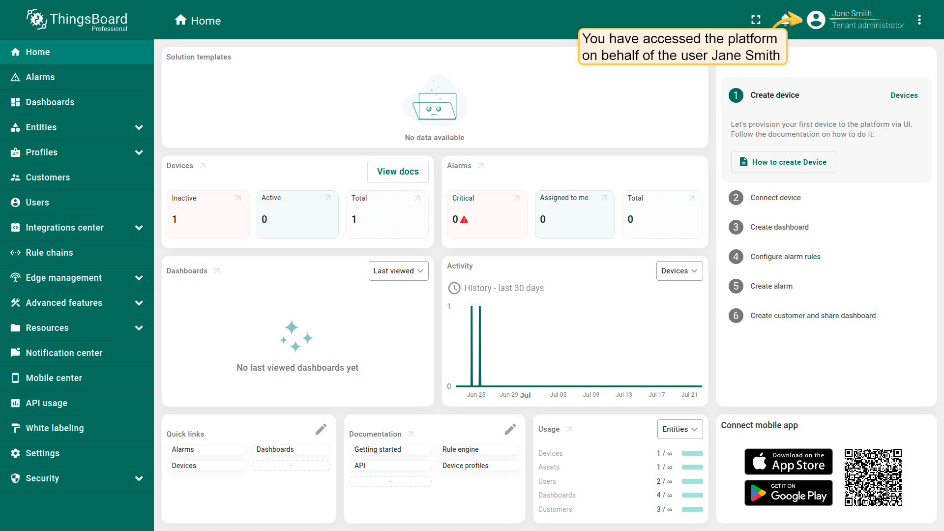Screen dimensions: 944x531
Task: Open Dashboards widget arrow icon
Action: coord(217,271)
